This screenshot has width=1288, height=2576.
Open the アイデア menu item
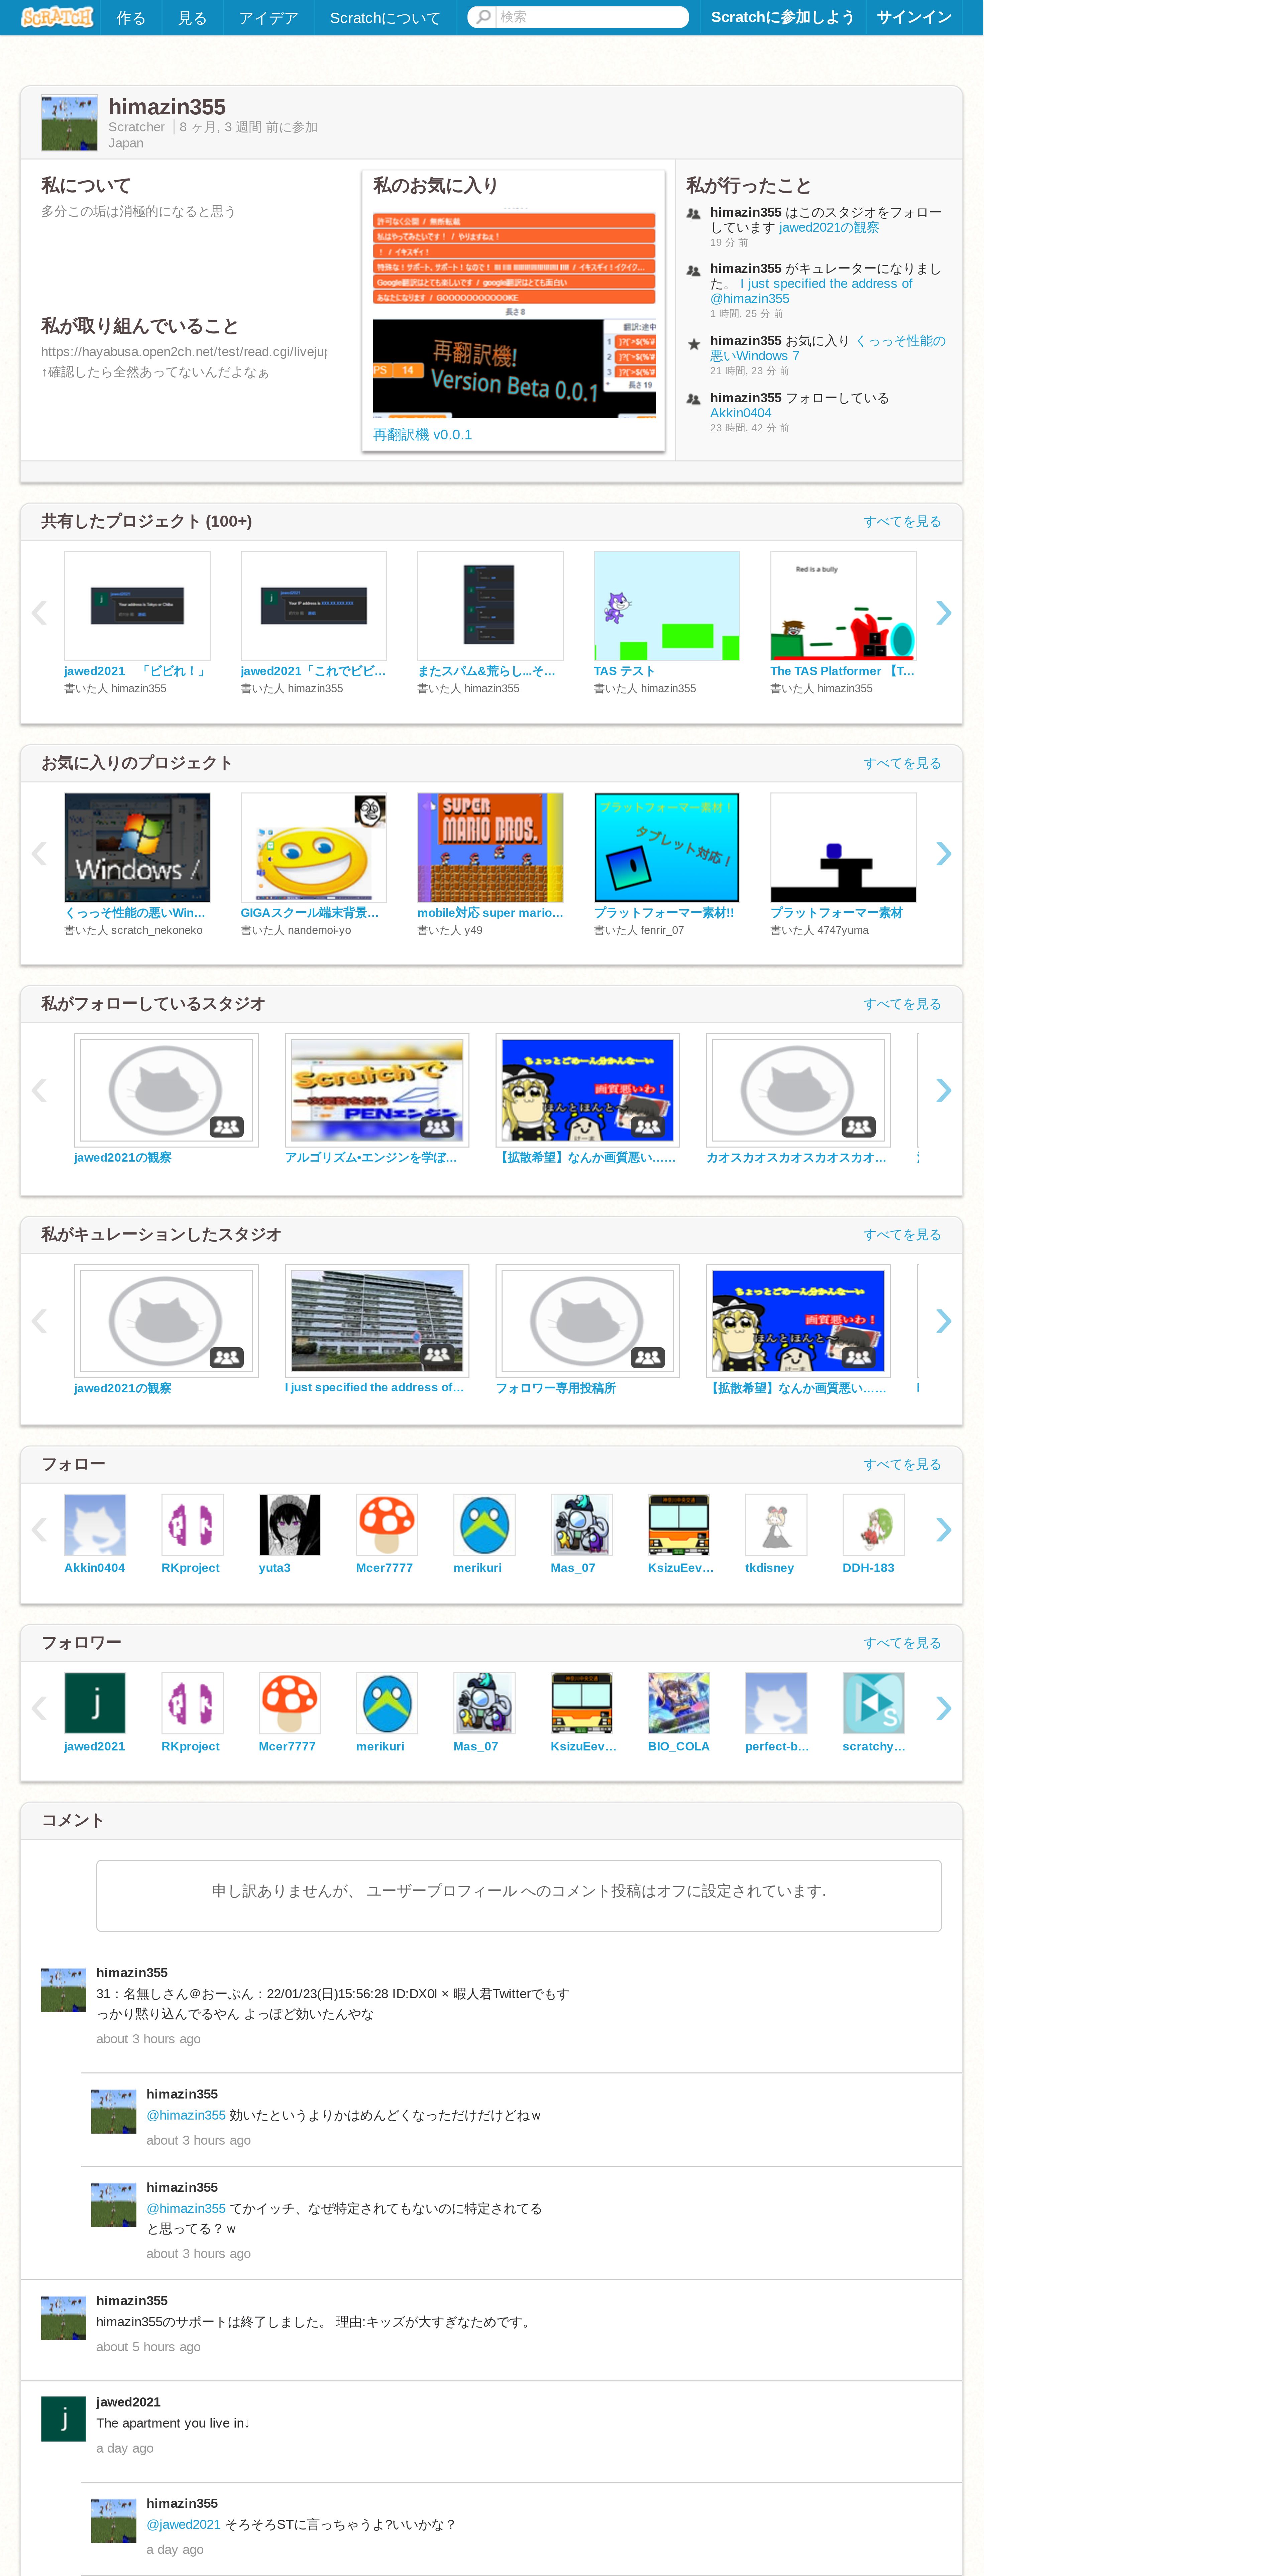[268, 18]
